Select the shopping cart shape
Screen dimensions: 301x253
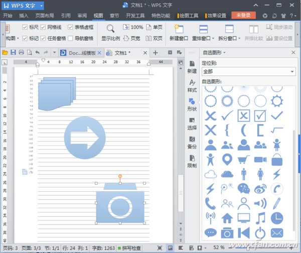(x=244, y=160)
